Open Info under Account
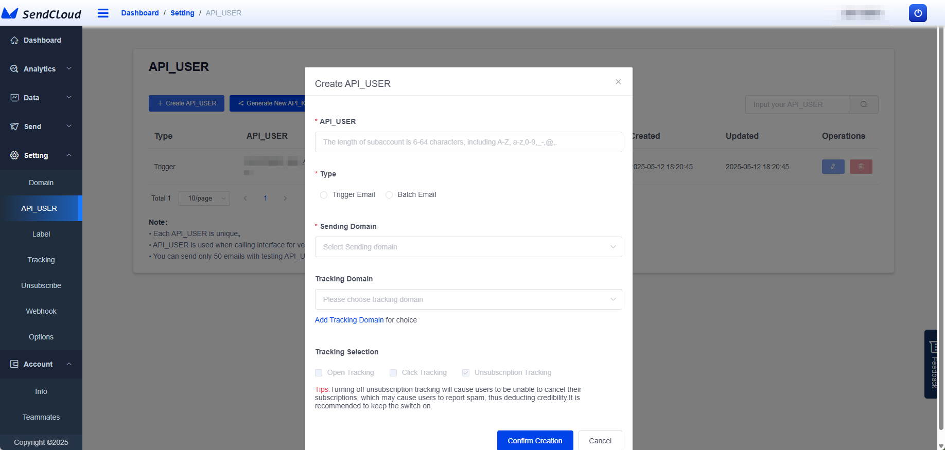This screenshot has height=450, width=945. click(41, 391)
